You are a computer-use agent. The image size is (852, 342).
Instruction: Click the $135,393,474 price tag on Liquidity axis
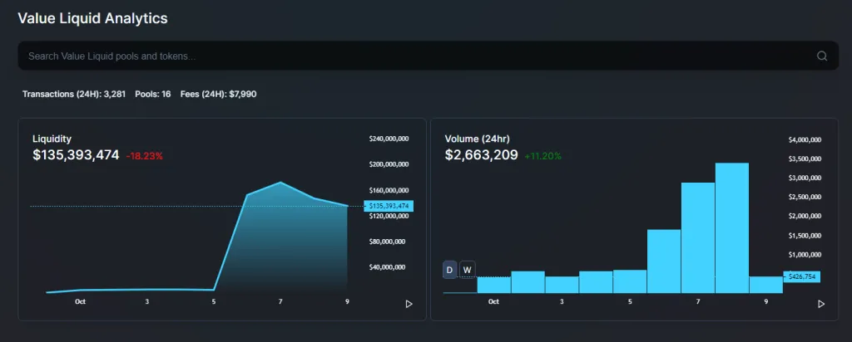tap(389, 206)
